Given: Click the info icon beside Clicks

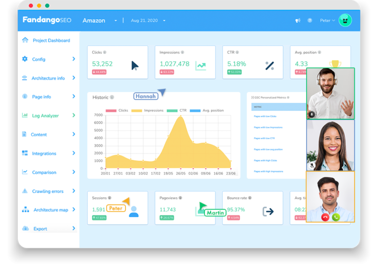Looking at the screenshot, I should coord(105,53).
